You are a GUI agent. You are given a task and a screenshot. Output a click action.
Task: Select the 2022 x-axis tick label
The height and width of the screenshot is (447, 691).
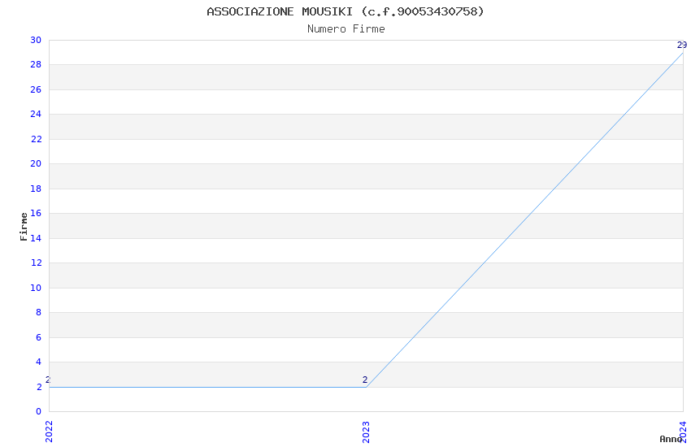tap(49, 432)
